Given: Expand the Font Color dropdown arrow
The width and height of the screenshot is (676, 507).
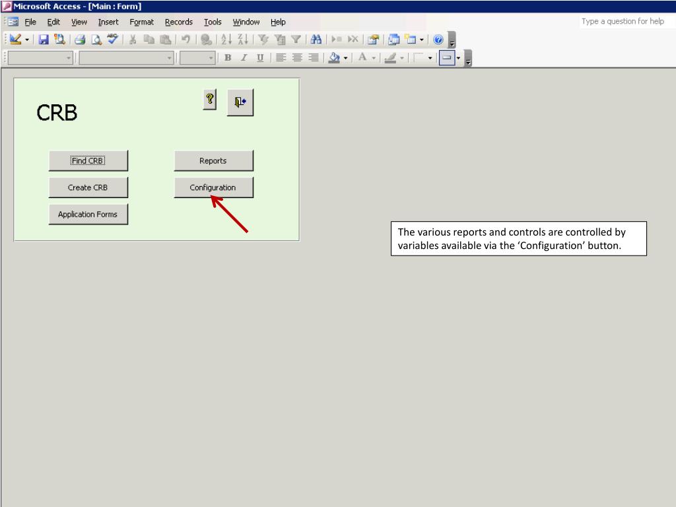Looking at the screenshot, I should (374, 58).
